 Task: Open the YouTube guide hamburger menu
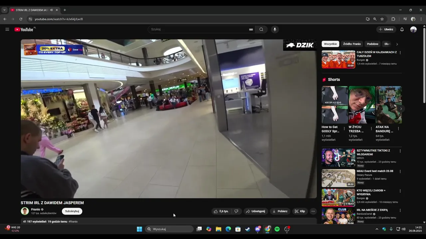click(7, 29)
